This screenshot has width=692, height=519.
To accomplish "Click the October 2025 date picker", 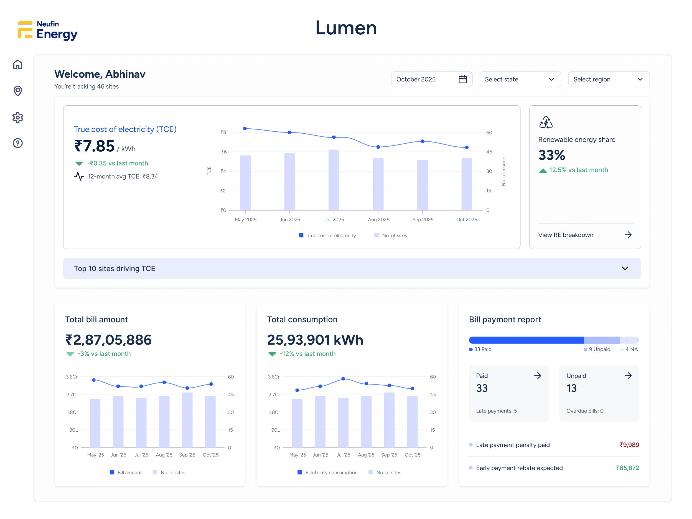I will tap(431, 79).
